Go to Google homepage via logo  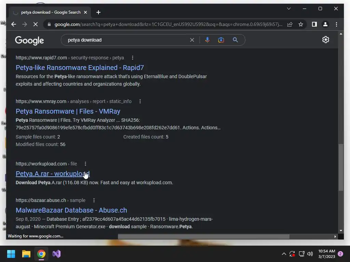point(29,40)
